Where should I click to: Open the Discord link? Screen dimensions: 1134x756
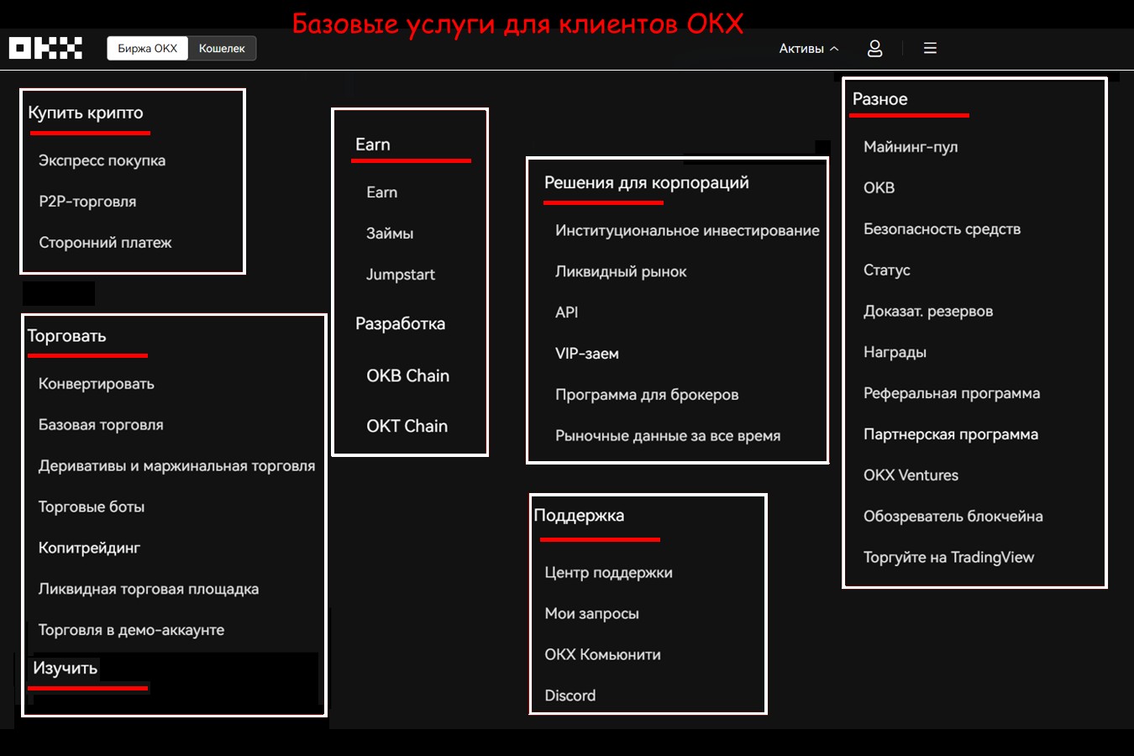[x=570, y=696]
